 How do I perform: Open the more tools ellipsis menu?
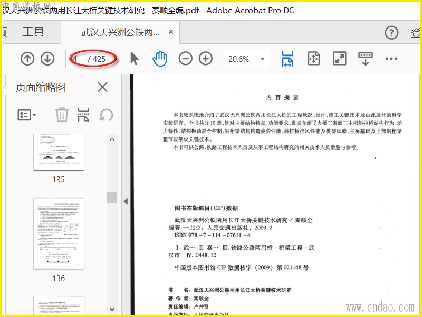pos(391,59)
